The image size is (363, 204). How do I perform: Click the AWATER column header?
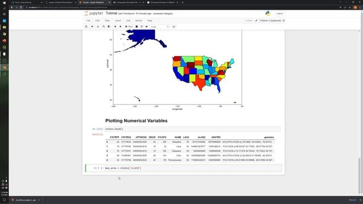[216, 137]
